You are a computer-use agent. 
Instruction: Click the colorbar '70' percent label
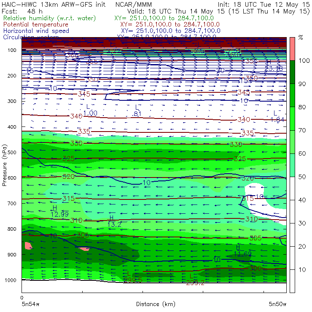pos(302,130)
